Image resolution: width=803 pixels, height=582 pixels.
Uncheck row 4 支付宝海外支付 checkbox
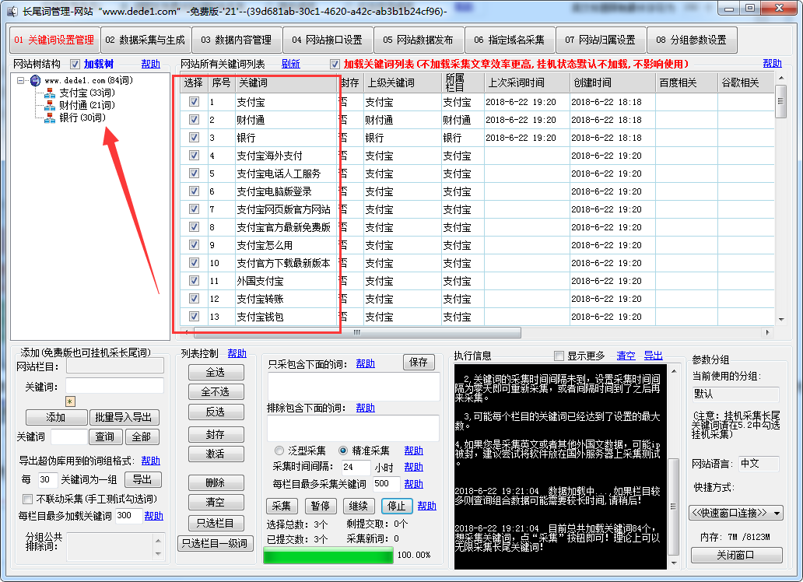194,156
